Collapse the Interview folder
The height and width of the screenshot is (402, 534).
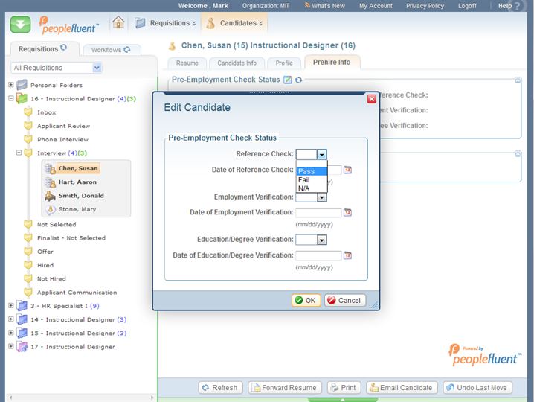(x=19, y=153)
